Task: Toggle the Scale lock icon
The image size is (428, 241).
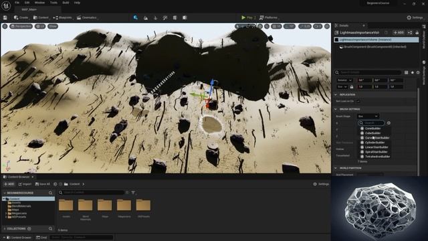Action: point(352,86)
